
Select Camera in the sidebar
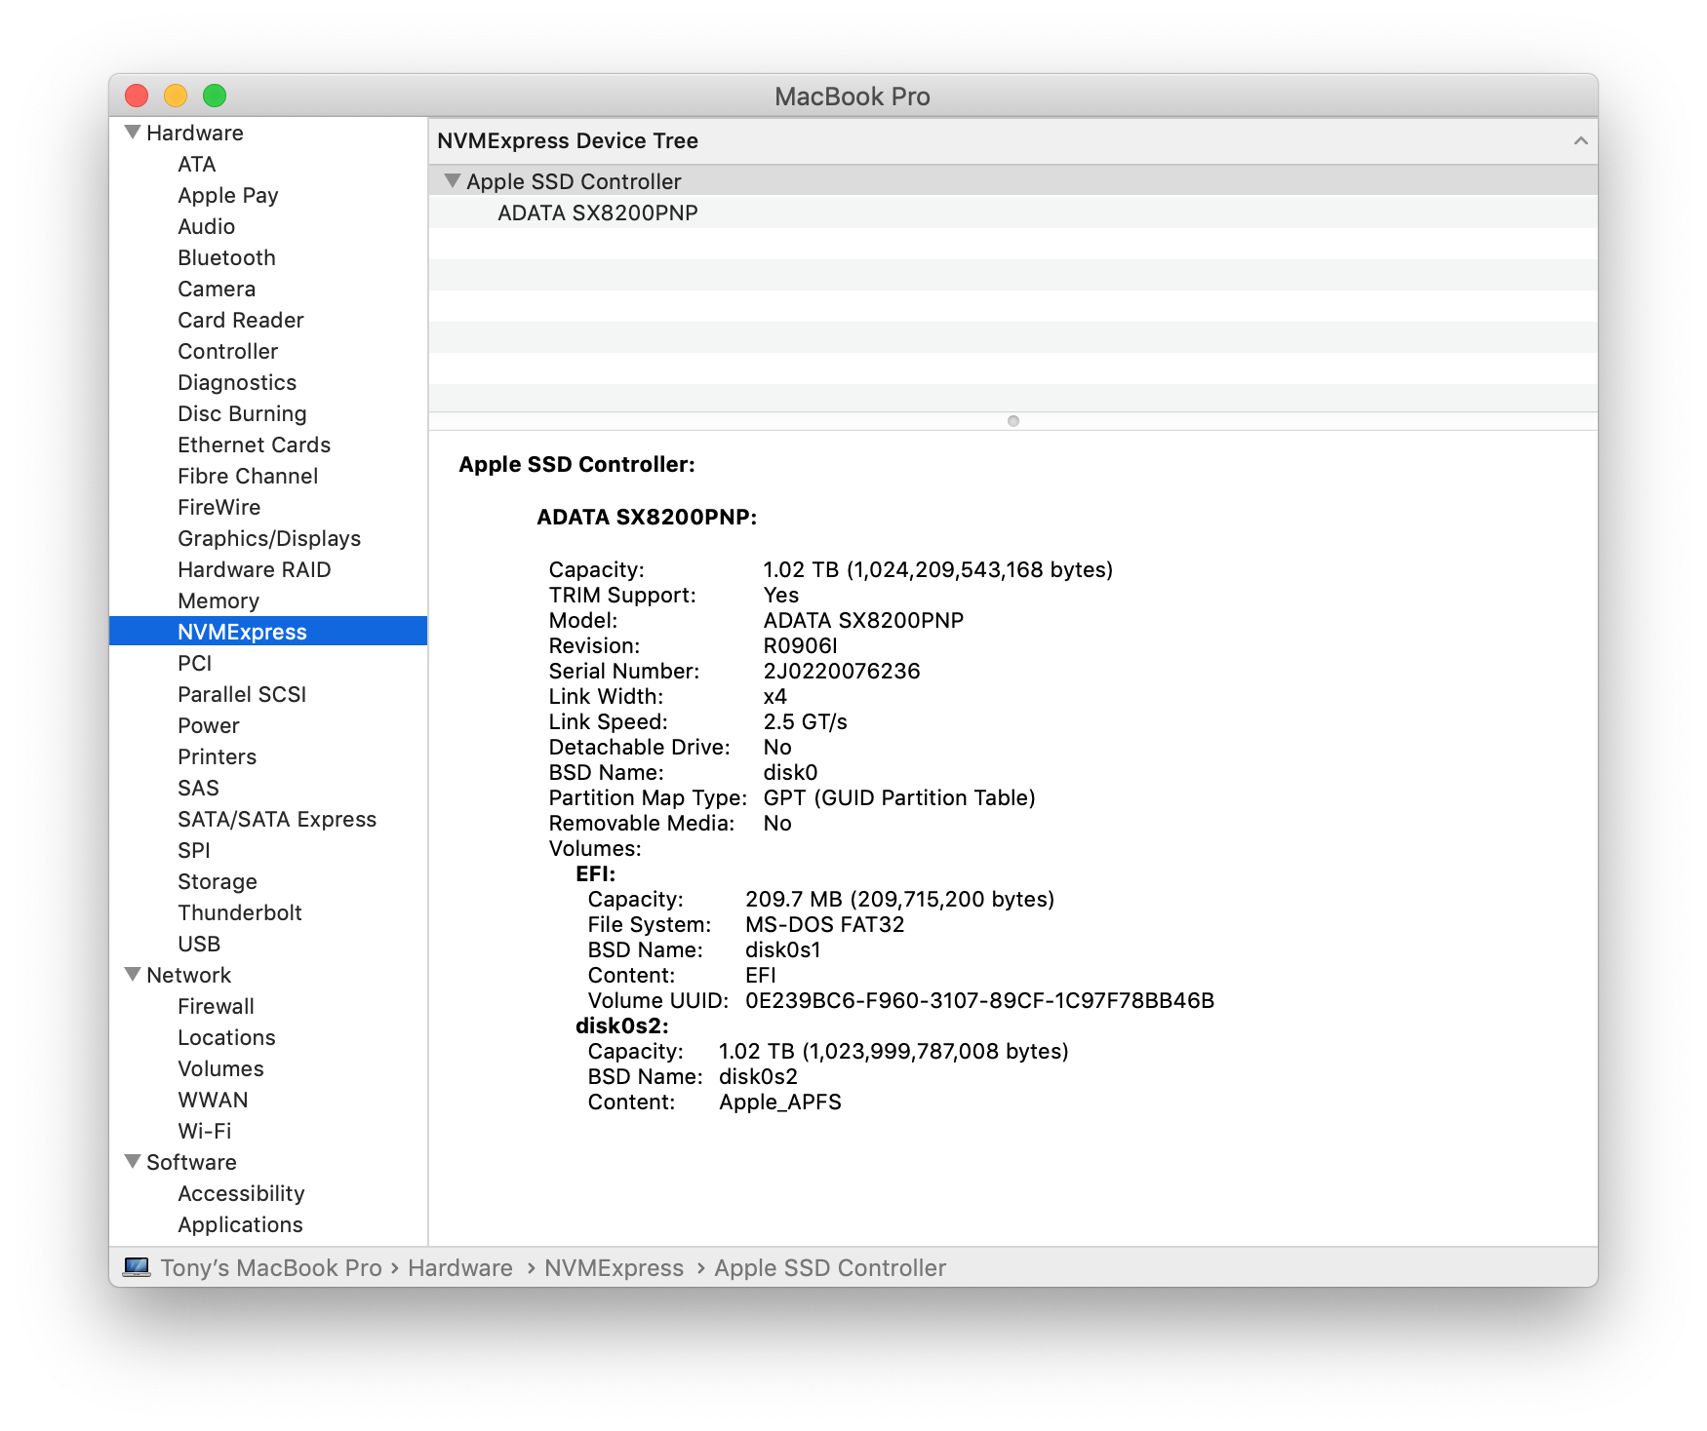tap(216, 289)
